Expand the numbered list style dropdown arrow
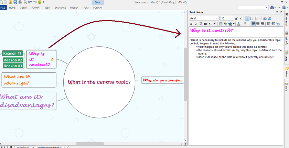This screenshot has height=148, width=289. (x=260, y=18)
